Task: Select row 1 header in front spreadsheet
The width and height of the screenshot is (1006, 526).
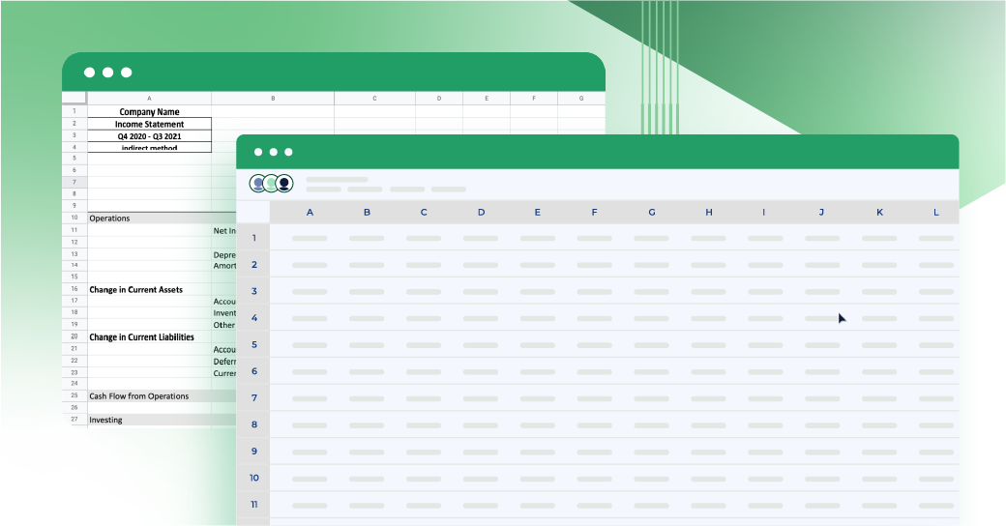Action: pos(254,238)
